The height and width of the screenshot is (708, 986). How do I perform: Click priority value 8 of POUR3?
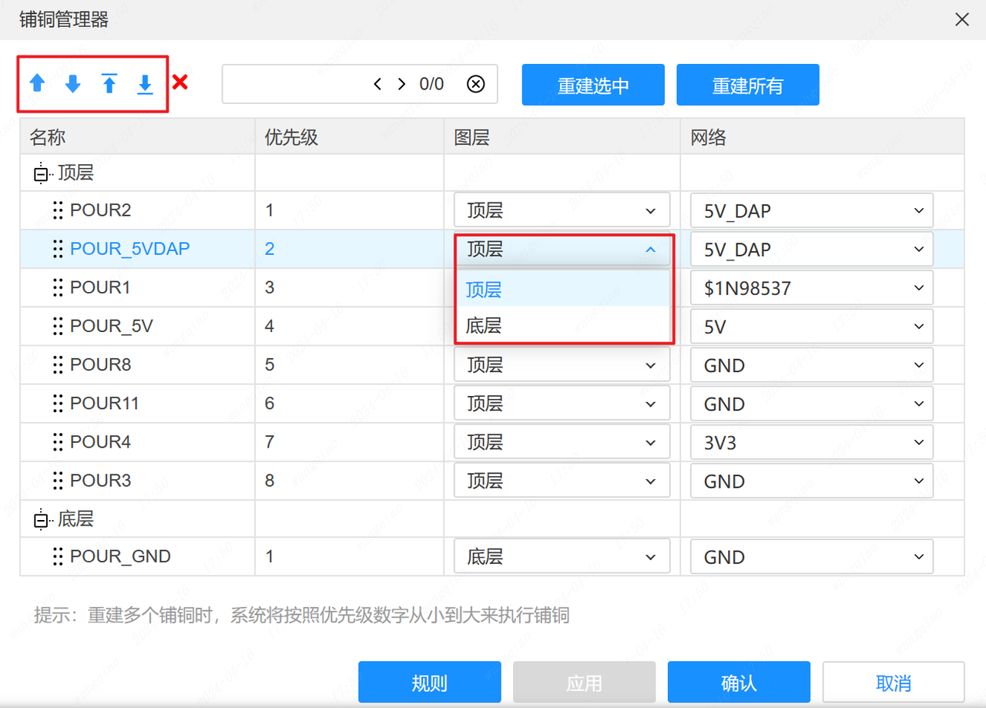(270, 480)
